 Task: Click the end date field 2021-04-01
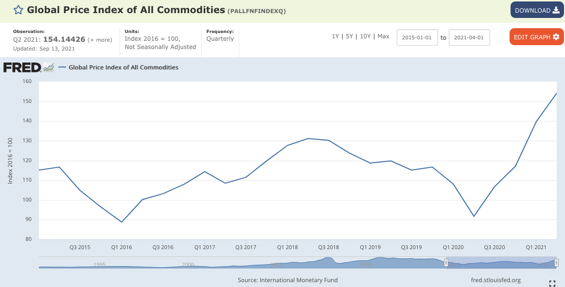(x=469, y=37)
